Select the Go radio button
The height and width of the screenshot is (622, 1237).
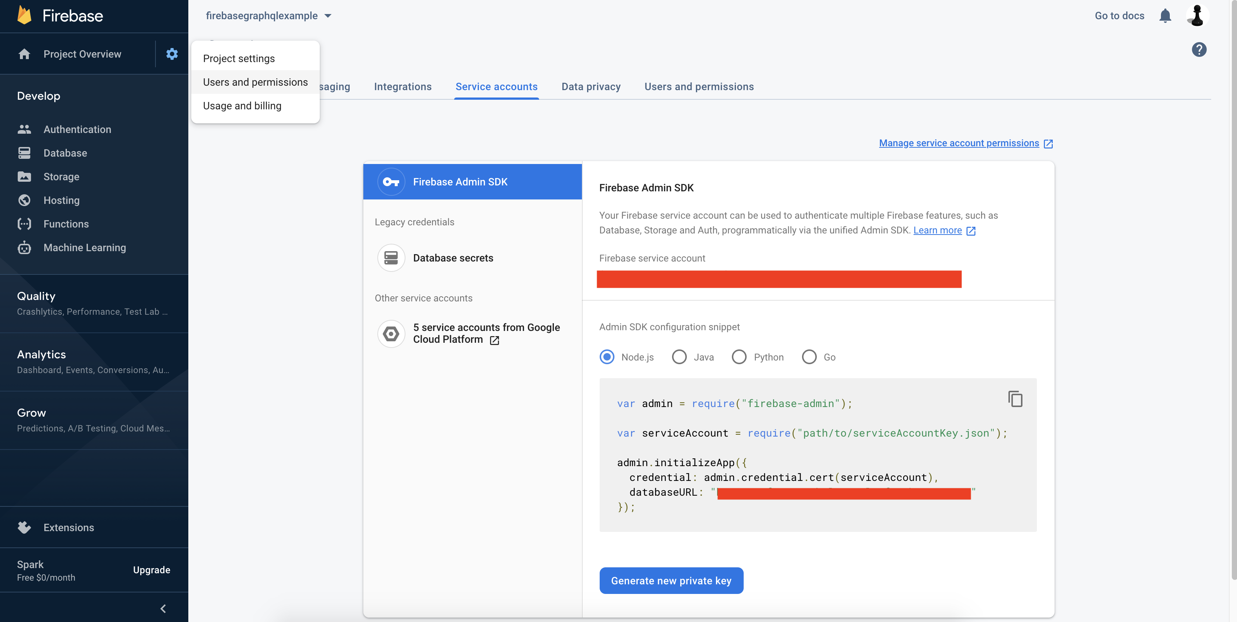[809, 357]
